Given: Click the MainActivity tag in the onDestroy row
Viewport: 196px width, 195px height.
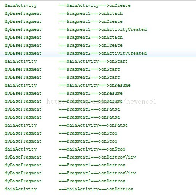Looking at the screenshot, I should [x=21, y=189].
